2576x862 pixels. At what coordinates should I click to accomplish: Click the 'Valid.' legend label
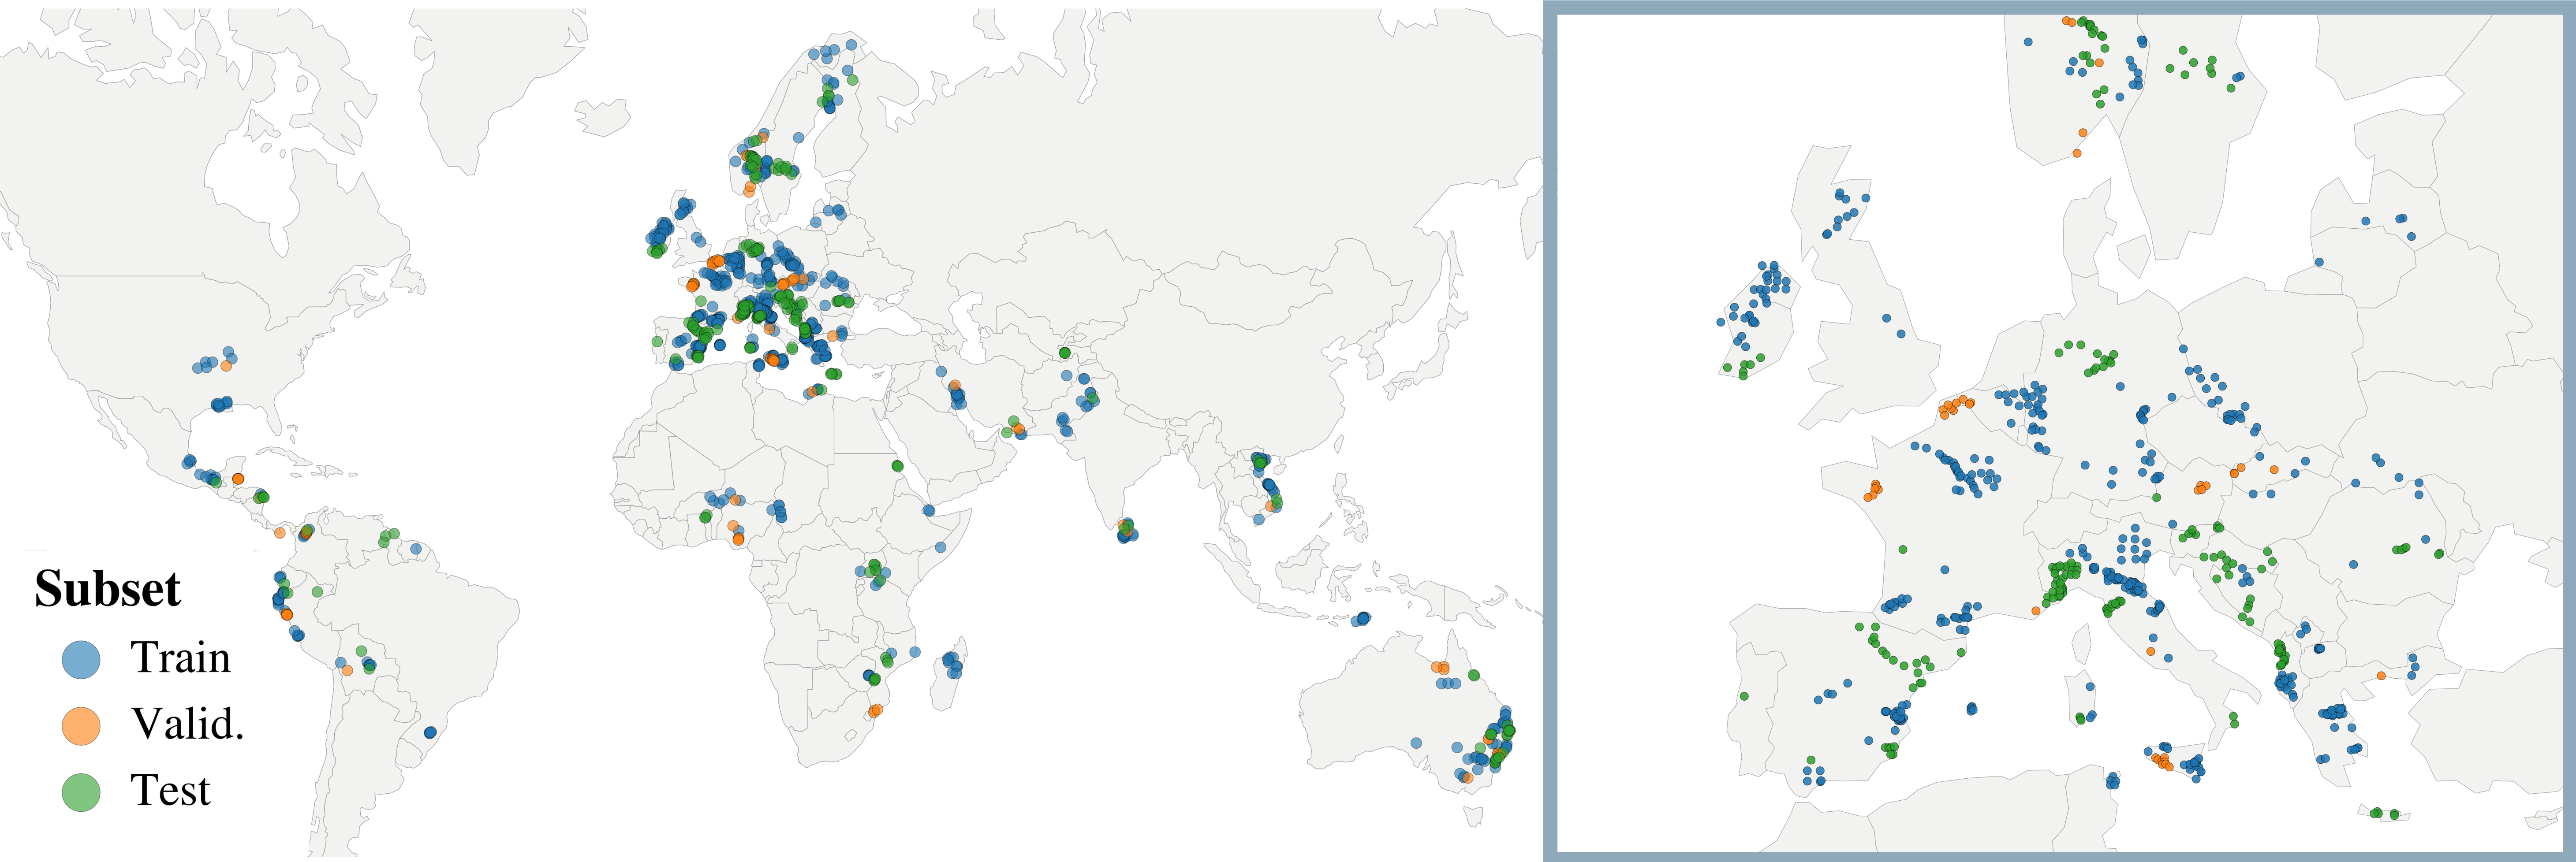click(188, 724)
